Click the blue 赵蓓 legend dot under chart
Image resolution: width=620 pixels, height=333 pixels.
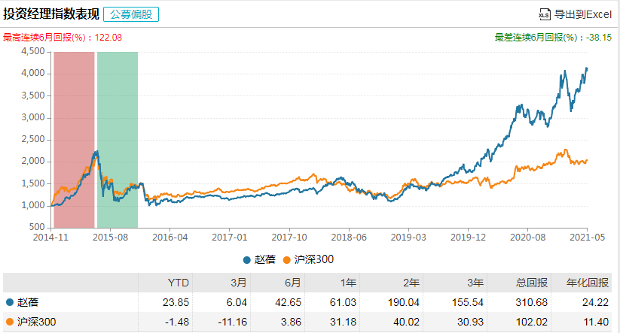[246, 260]
